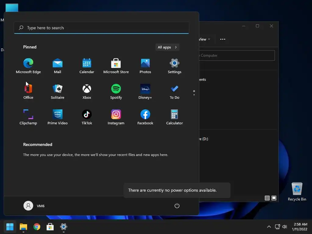Open the Instagram app
This screenshot has height=234, width=312.
tap(116, 117)
